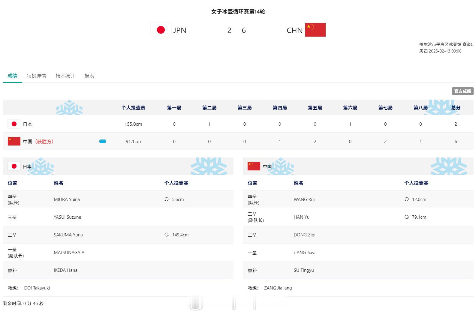Click the 总分 column header
476x315 pixels.
pyautogui.click(x=456, y=108)
